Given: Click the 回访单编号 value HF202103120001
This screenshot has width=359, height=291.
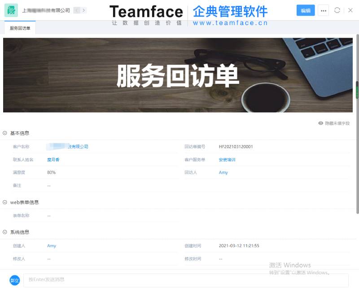Looking at the screenshot, I should tap(236, 147).
